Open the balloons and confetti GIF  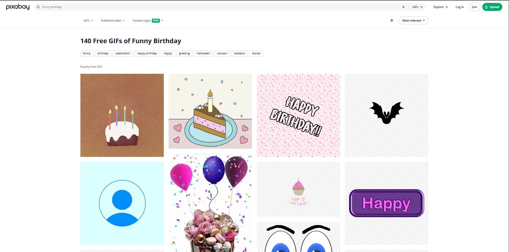(210, 202)
